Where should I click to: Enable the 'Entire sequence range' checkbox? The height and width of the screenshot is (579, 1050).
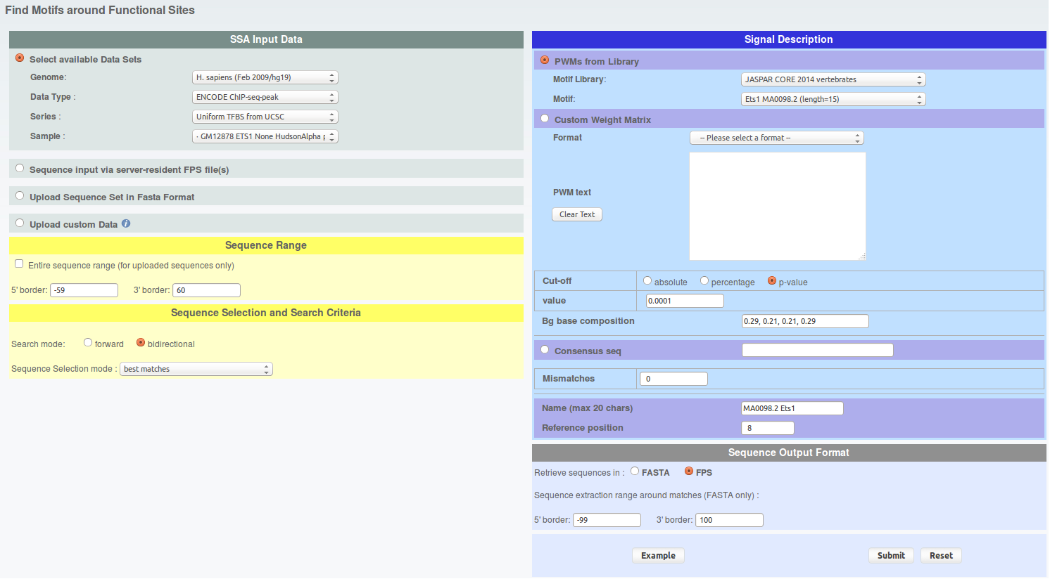[x=19, y=264]
